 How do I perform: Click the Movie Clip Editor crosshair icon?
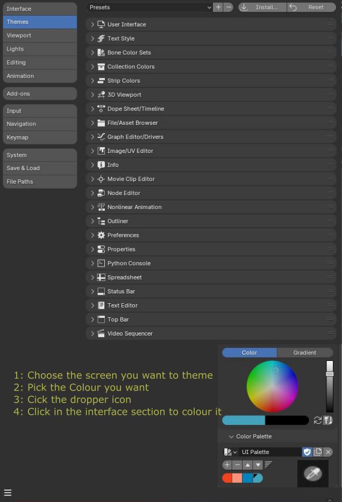101,179
